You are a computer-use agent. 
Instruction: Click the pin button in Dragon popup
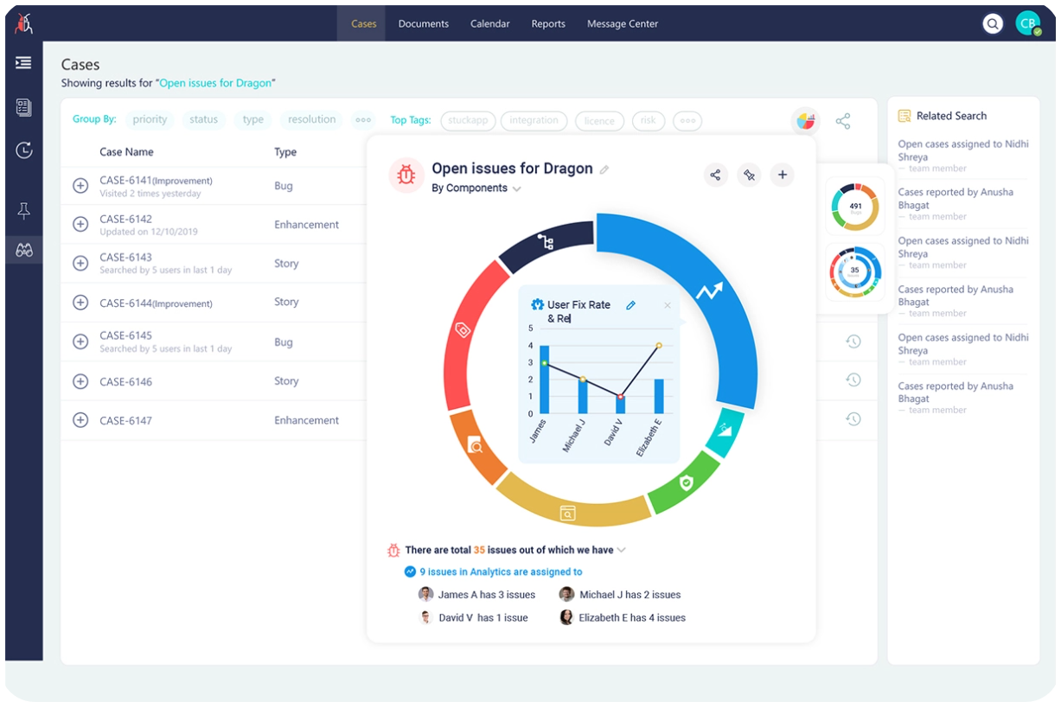[x=749, y=175]
